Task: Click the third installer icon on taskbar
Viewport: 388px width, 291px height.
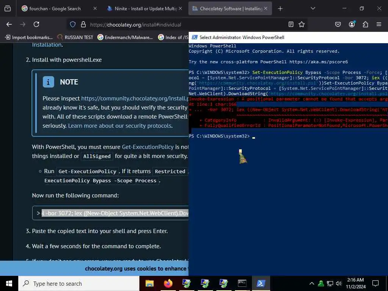Action: [224, 283]
